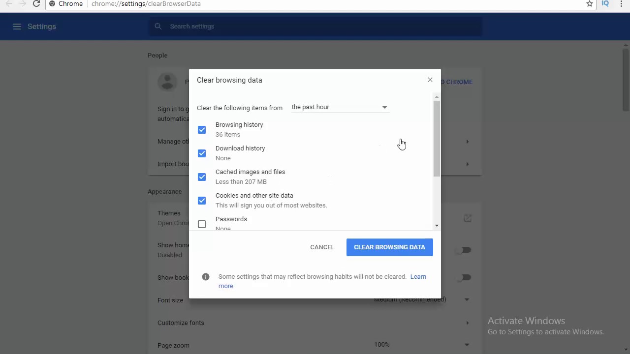Open Chrome's three-dot menu

click(x=621, y=3)
